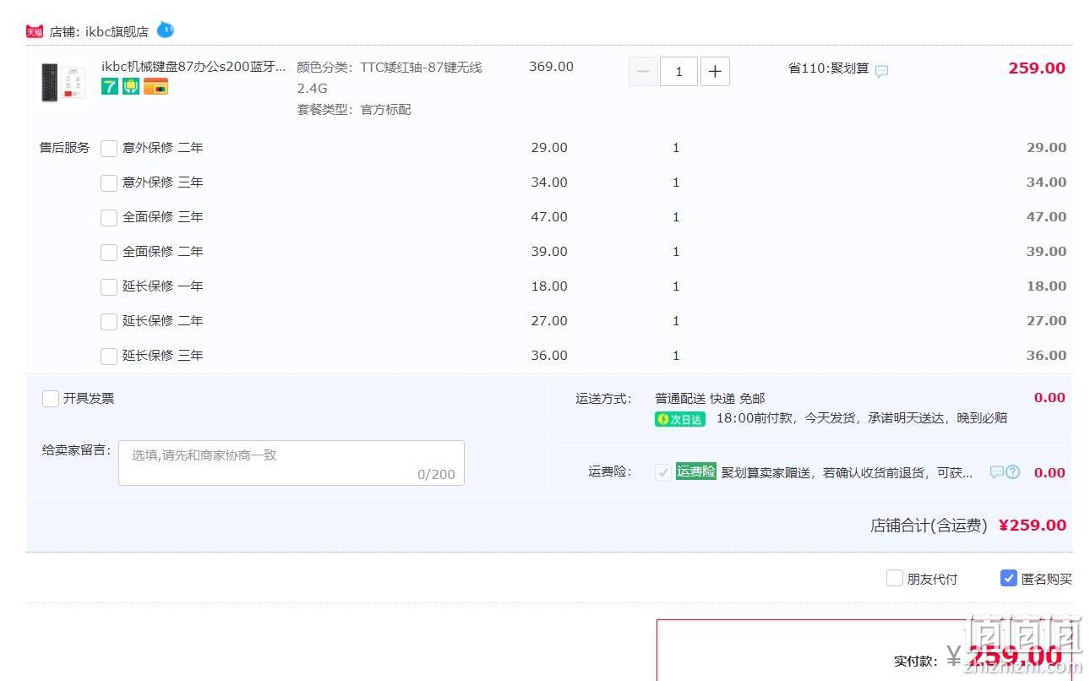Increase quantity with the plus button
Viewport: 1090px width, 681px height.
715,72
